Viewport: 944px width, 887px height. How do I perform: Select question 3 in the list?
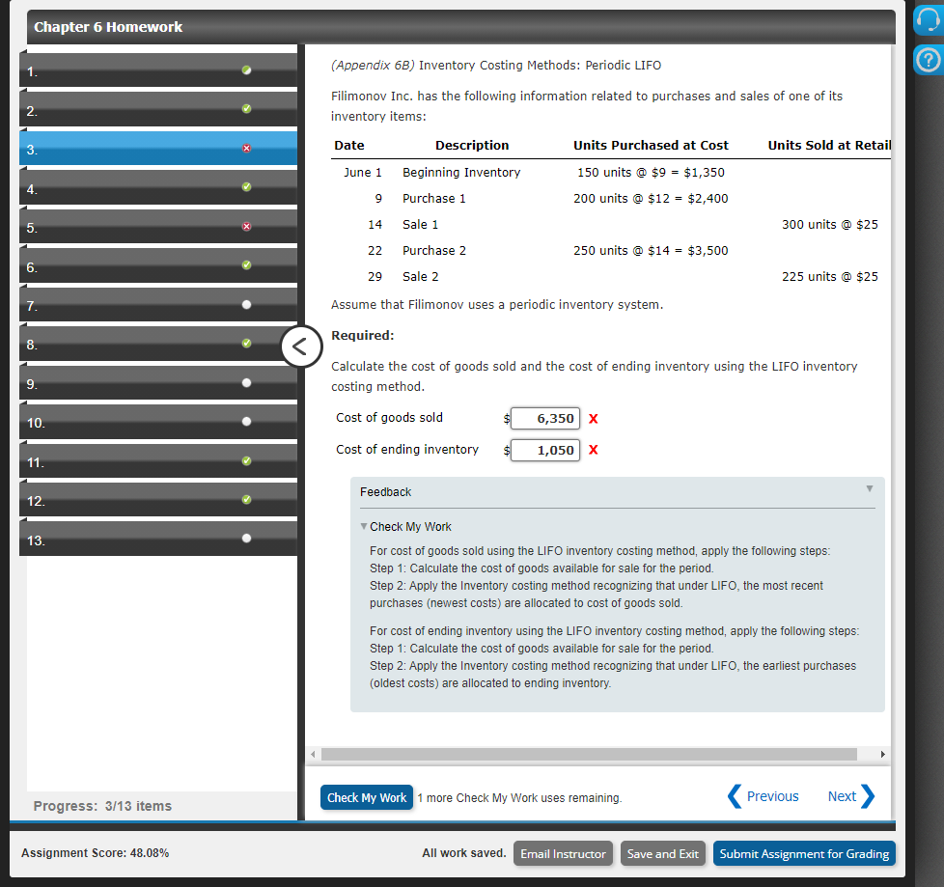158,148
